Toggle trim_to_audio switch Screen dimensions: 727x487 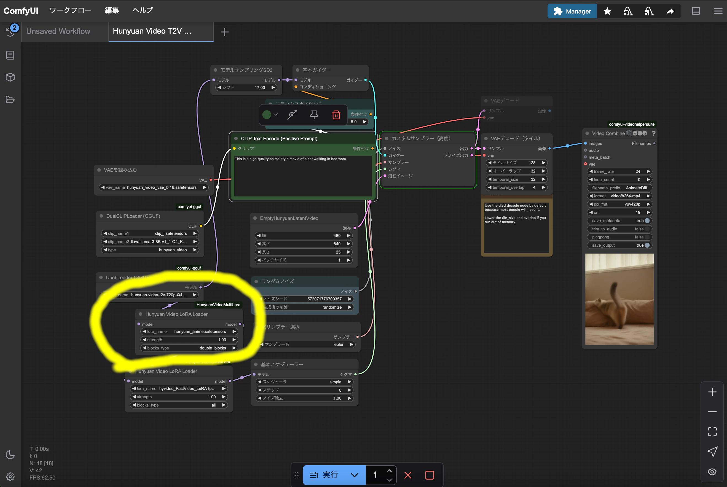647,229
